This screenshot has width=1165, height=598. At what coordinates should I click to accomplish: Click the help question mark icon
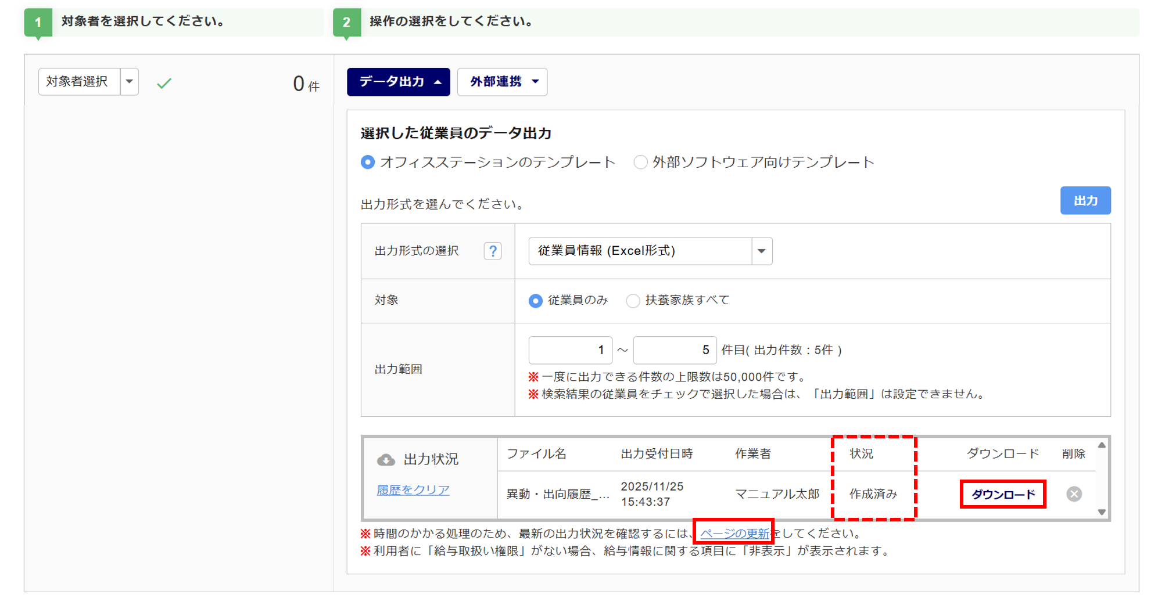pos(492,251)
